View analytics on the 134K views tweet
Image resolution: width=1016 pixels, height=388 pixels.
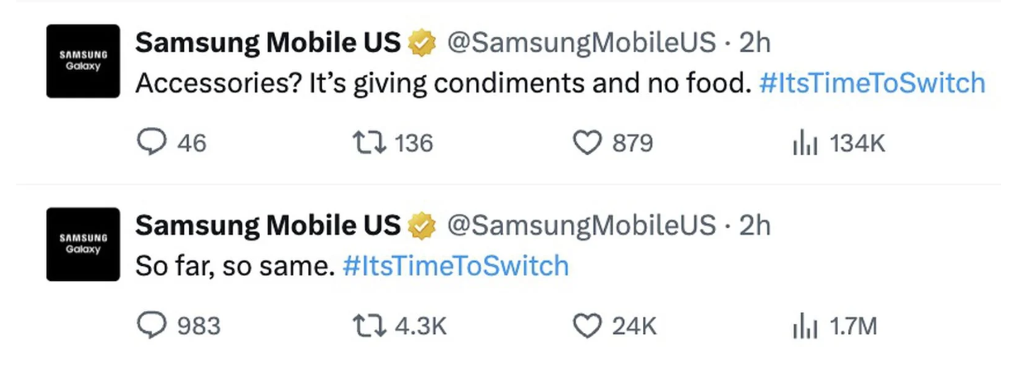805,144
